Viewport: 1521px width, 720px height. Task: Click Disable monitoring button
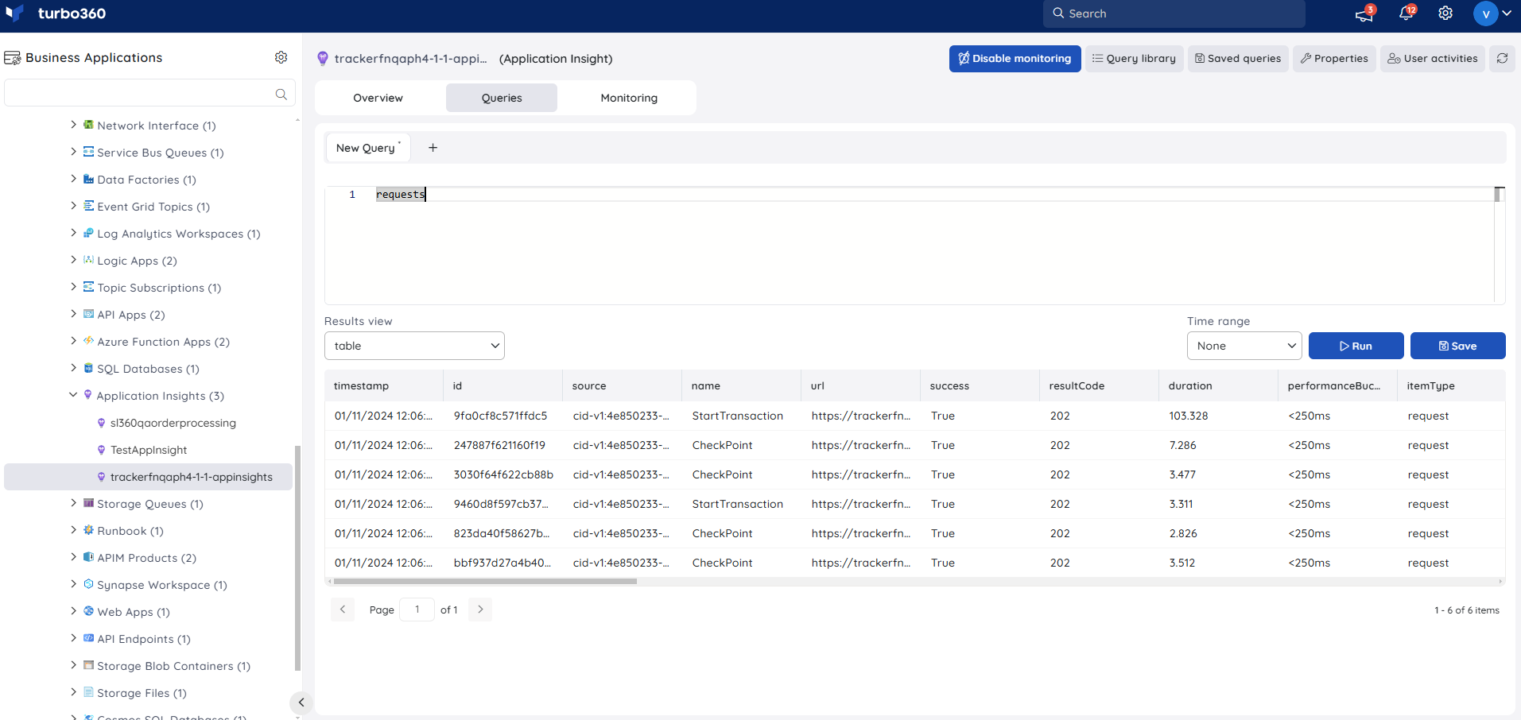[1015, 58]
